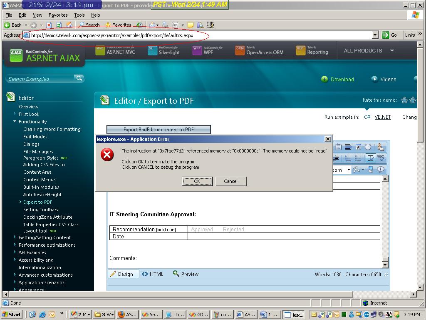Viewport: 426px width, 320px height.
Task: Click the Go button beside address bar
Action: click(389, 35)
